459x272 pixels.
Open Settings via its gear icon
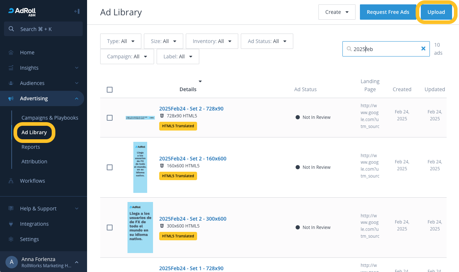[11, 239]
